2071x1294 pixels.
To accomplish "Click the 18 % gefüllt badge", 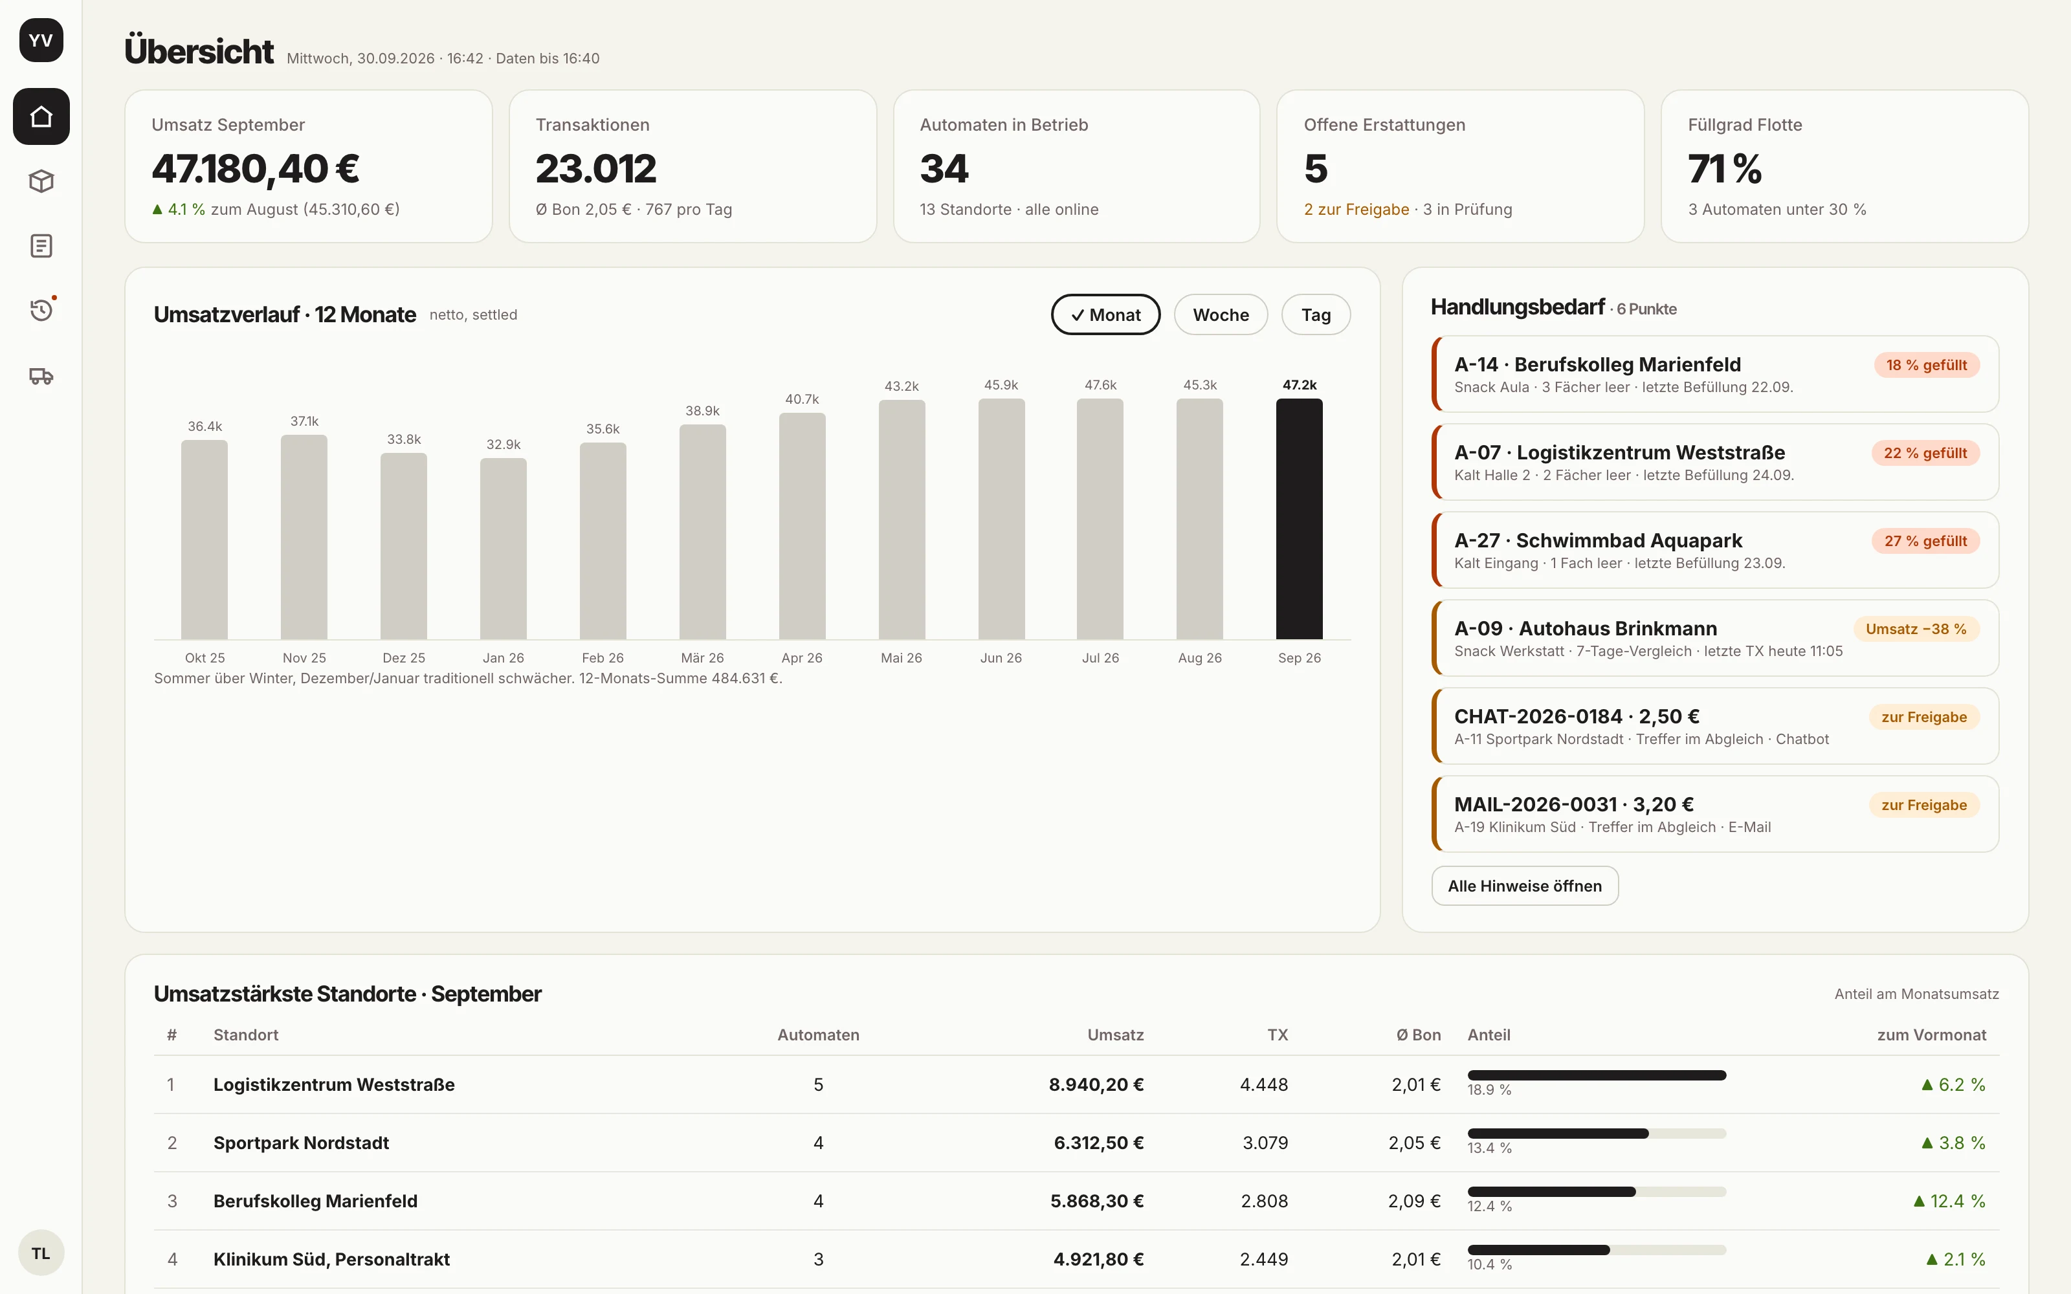I will click(x=1927, y=366).
